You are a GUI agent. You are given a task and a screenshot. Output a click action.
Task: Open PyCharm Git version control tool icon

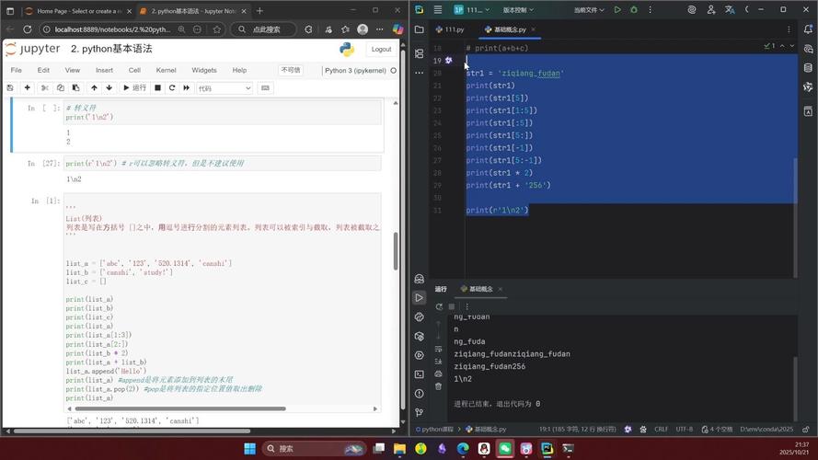pyautogui.click(x=419, y=412)
